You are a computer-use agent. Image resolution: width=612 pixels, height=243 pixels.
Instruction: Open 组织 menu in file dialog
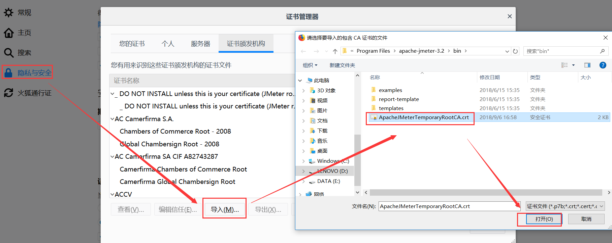click(x=310, y=65)
